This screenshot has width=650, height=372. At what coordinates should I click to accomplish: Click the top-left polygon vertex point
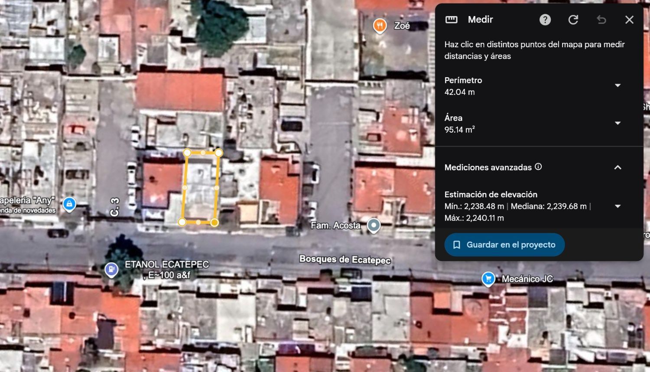[187, 153]
